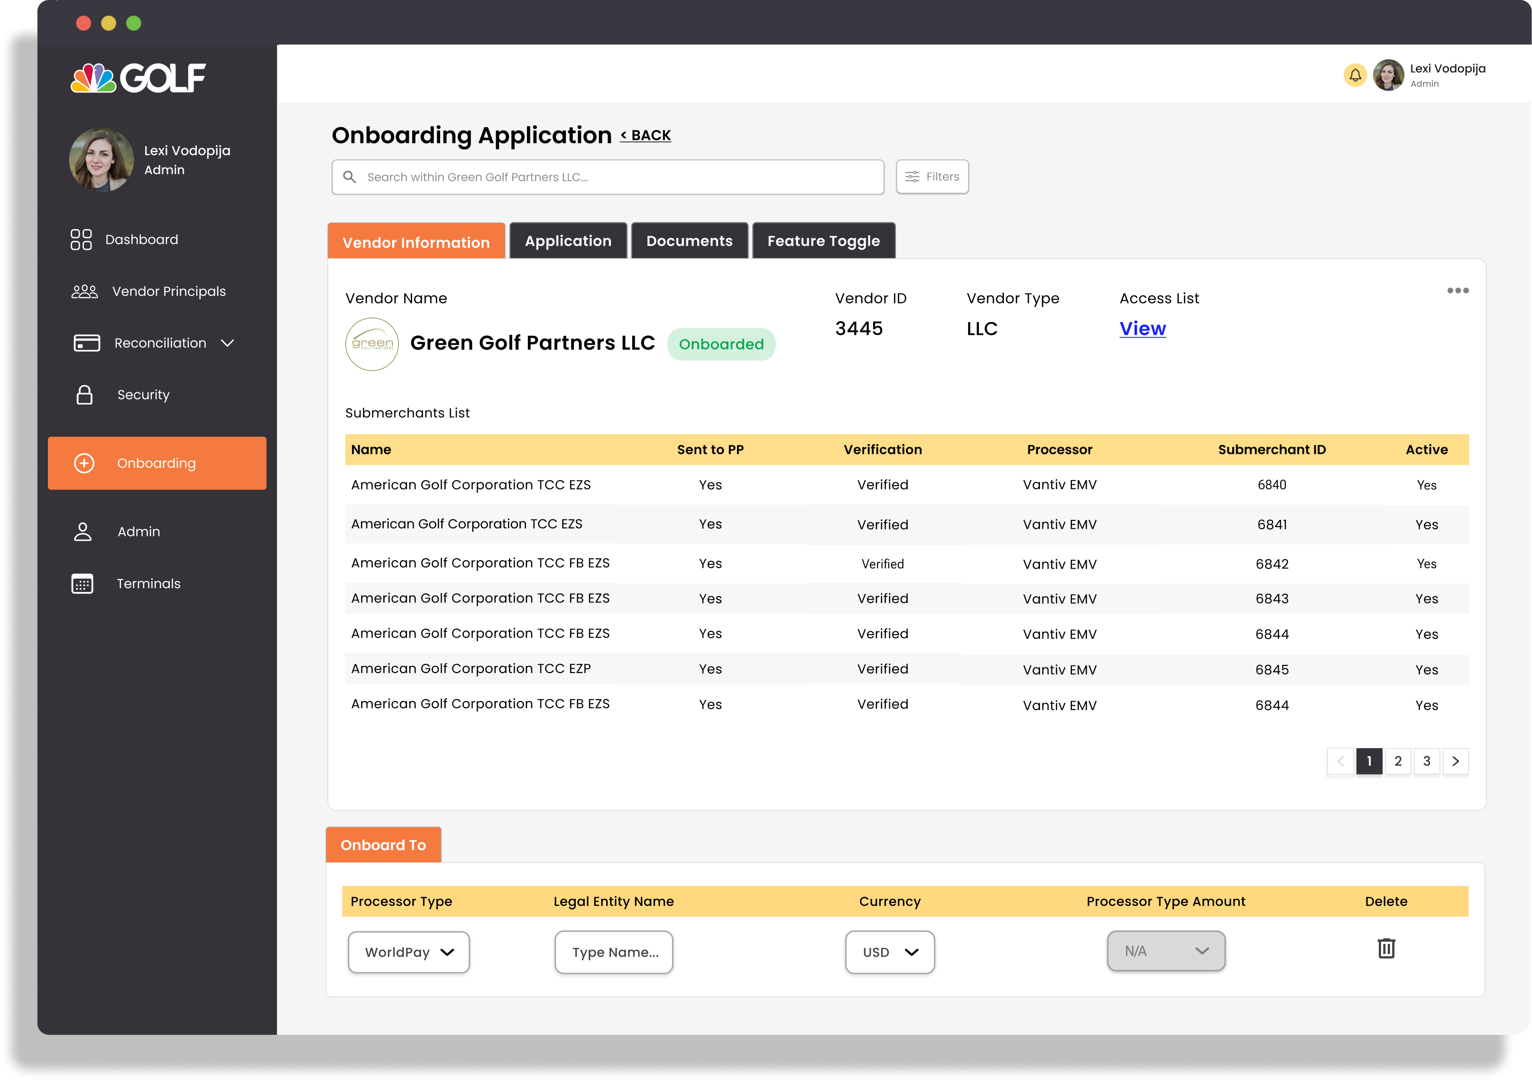Select the Onboard To tab
Viewport: 1532px width, 1081px height.
(384, 845)
